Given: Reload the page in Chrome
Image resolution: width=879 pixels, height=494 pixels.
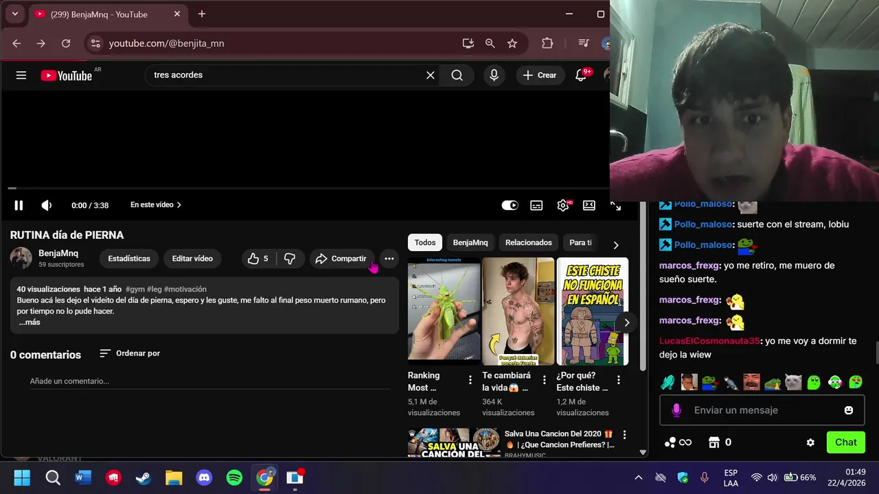Looking at the screenshot, I should pos(66,43).
